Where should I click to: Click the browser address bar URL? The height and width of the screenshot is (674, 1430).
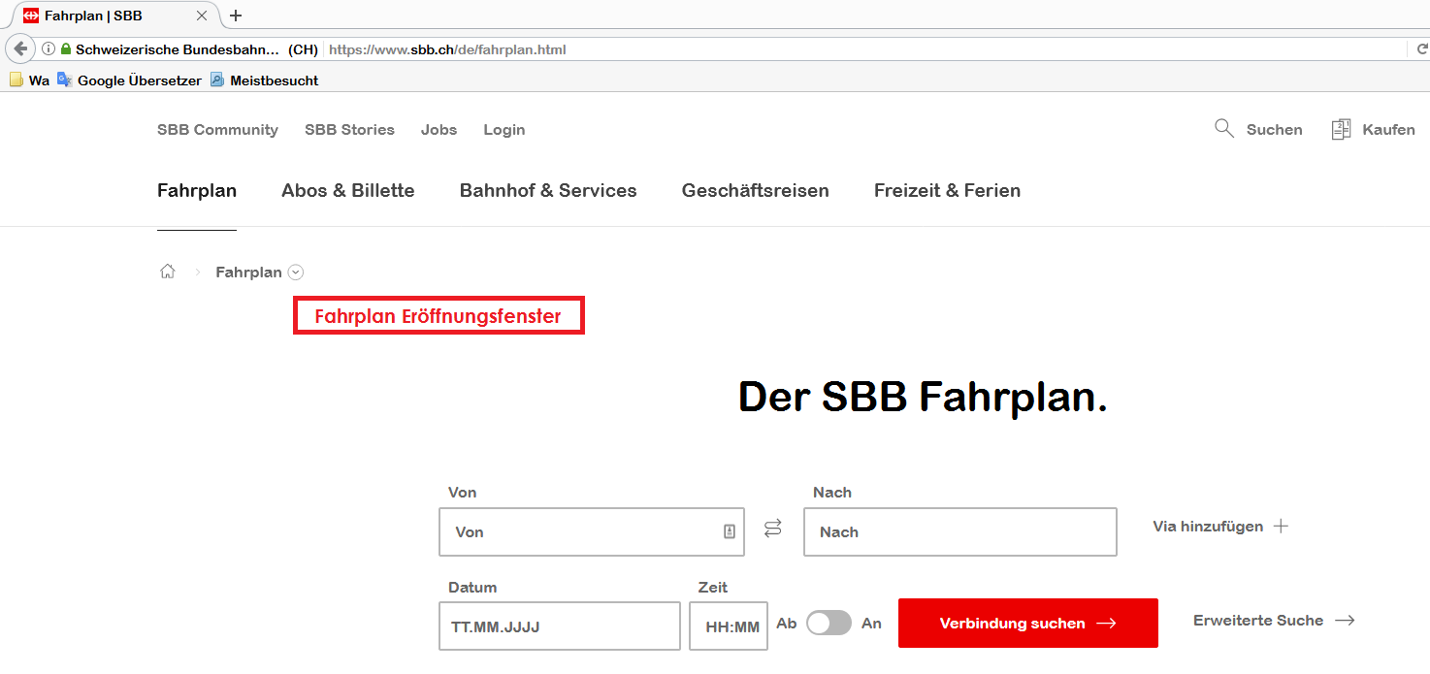click(x=447, y=48)
